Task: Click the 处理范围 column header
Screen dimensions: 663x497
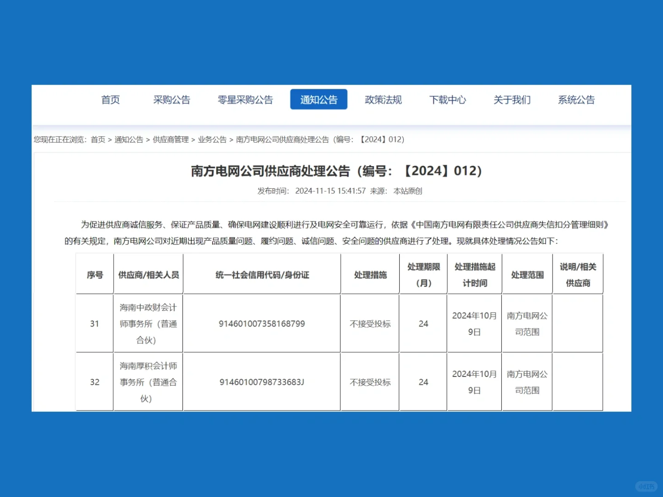Action: click(x=527, y=275)
